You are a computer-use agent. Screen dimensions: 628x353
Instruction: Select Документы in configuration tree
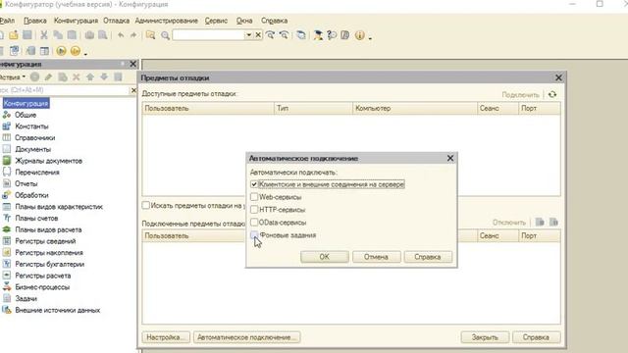33,149
